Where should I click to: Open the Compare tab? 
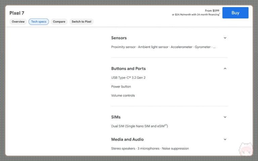click(x=59, y=22)
